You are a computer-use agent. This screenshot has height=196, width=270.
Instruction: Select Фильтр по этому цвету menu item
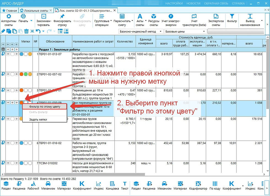(x=45, y=107)
